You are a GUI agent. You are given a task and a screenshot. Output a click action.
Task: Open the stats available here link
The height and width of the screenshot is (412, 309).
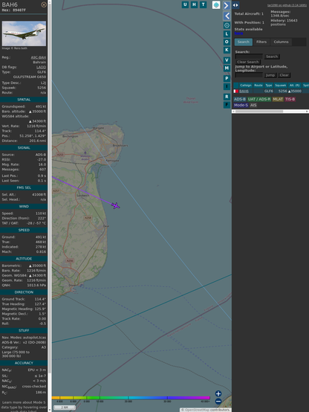click(x=238, y=33)
